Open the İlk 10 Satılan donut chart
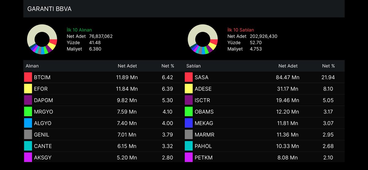Image resolution: width=368 pixels, height=170 pixels. coord(203,39)
